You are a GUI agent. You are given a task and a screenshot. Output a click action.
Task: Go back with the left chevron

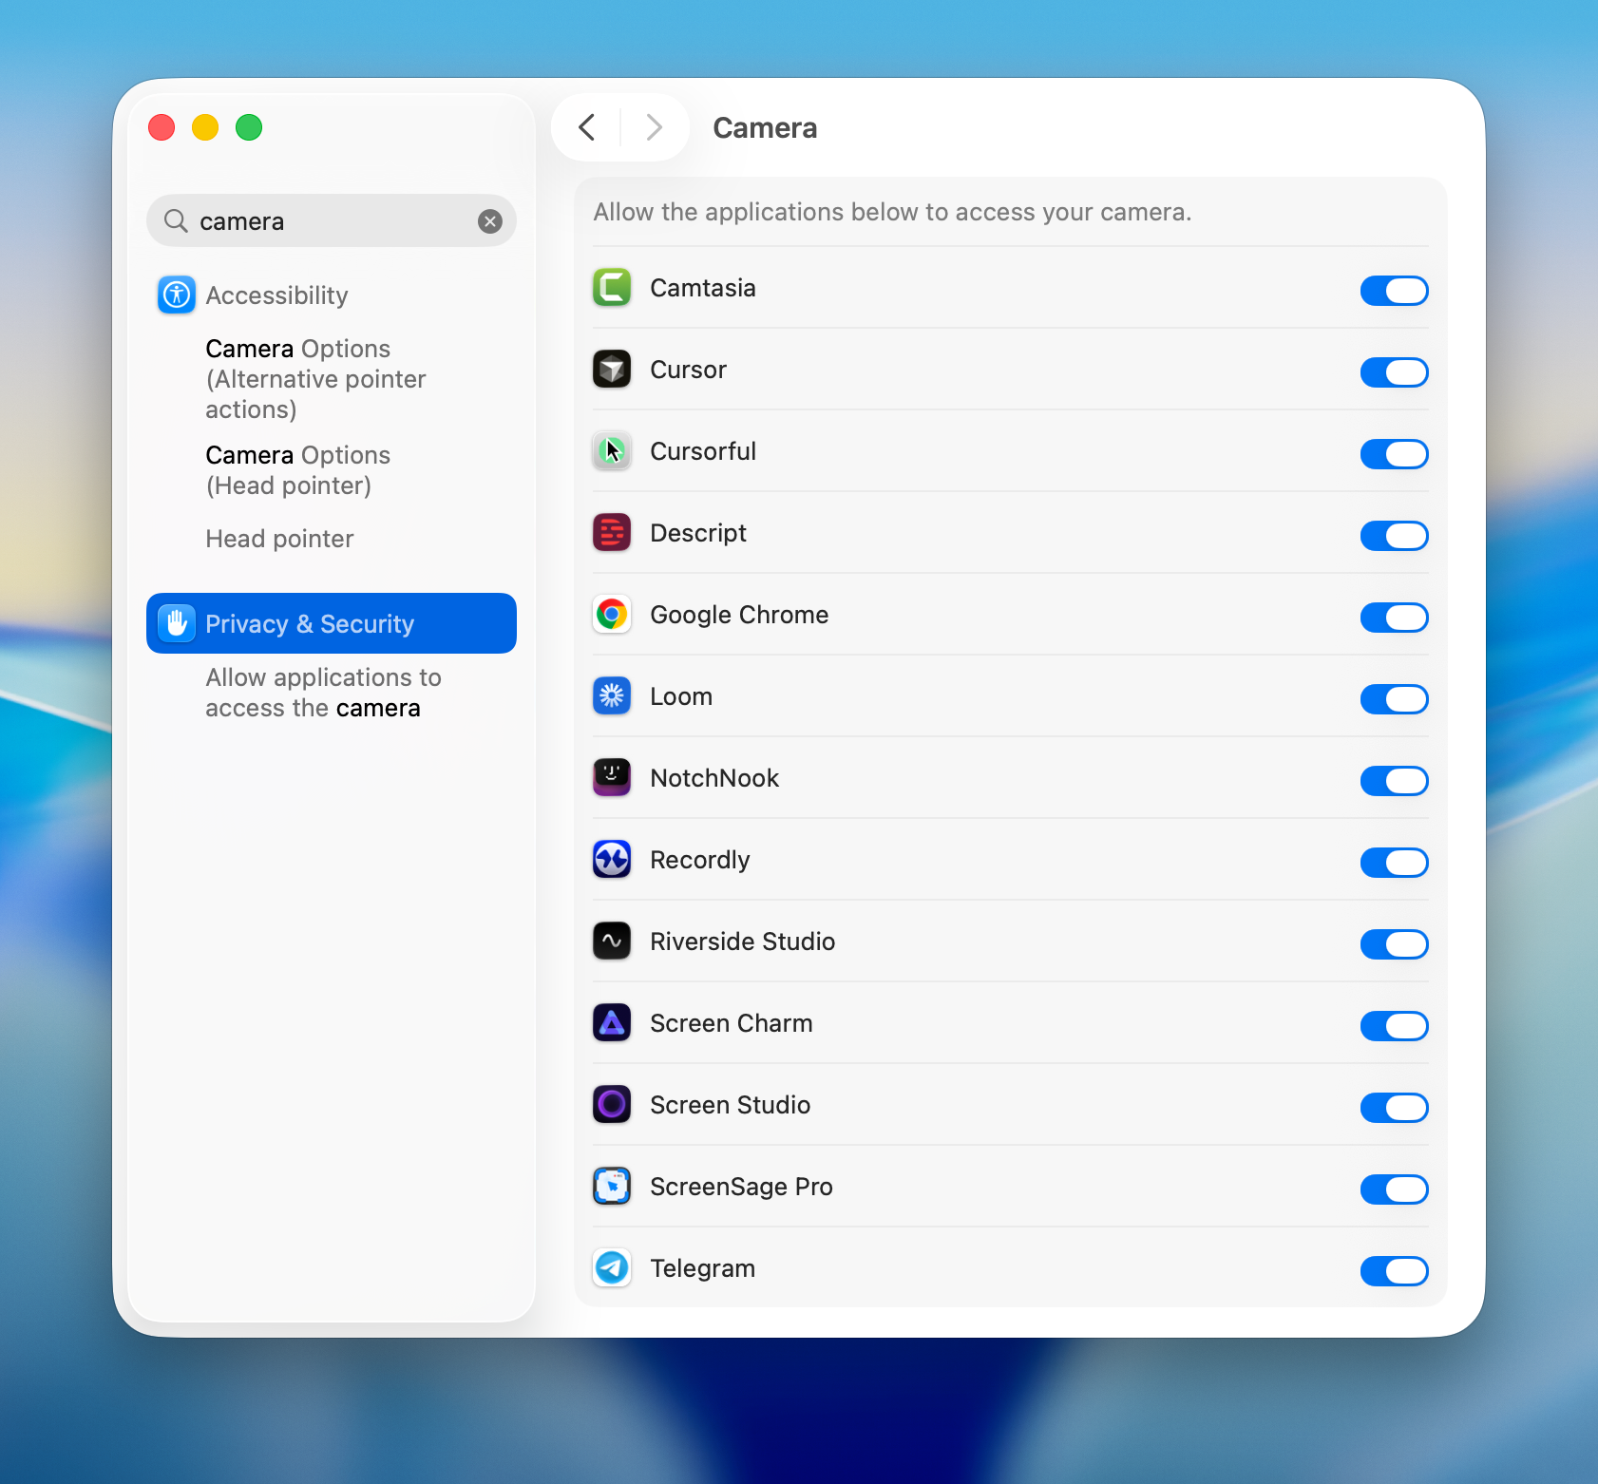[587, 127]
